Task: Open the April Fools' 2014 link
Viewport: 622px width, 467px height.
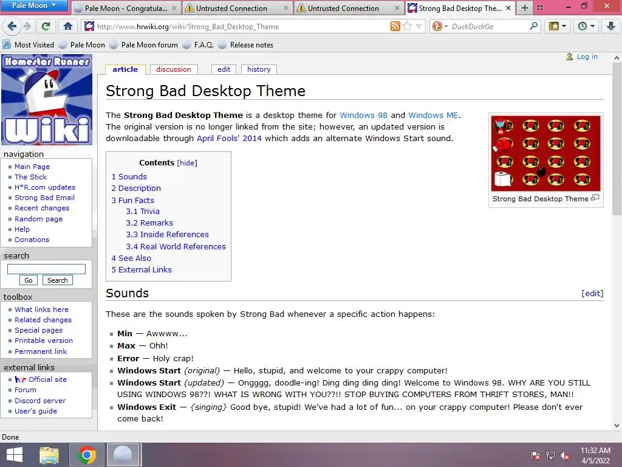Action: pos(229,138)
